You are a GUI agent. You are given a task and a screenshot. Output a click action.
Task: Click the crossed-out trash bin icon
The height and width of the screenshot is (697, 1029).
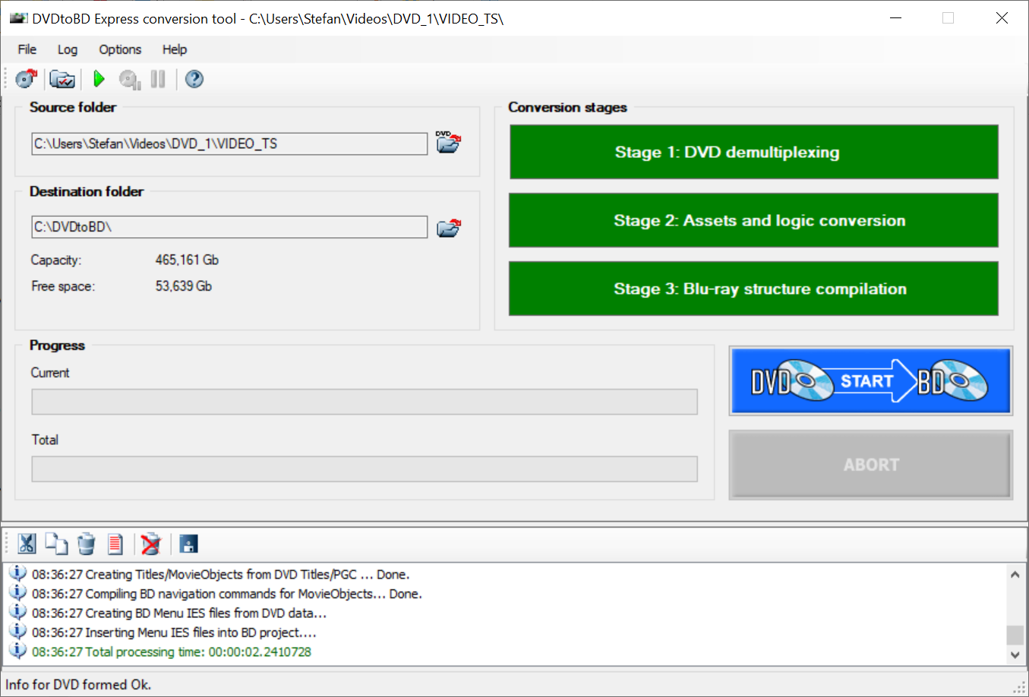151,544
